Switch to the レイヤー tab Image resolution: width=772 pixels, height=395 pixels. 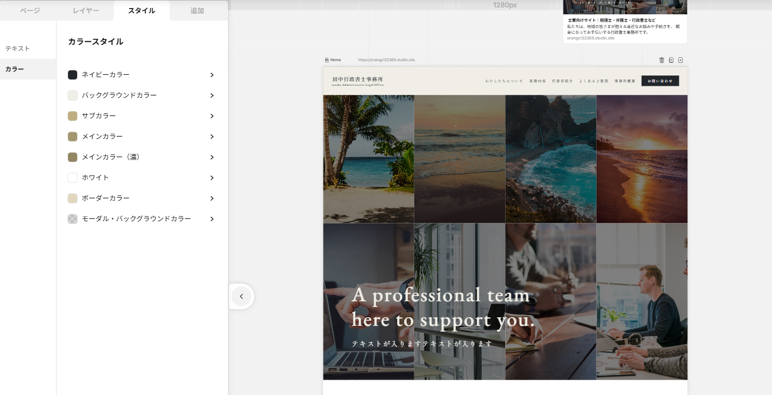pyautogui.click(x=86, y=11)
